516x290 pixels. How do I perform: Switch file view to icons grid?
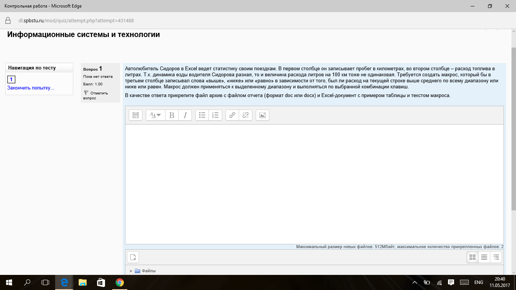pos(472,257)
